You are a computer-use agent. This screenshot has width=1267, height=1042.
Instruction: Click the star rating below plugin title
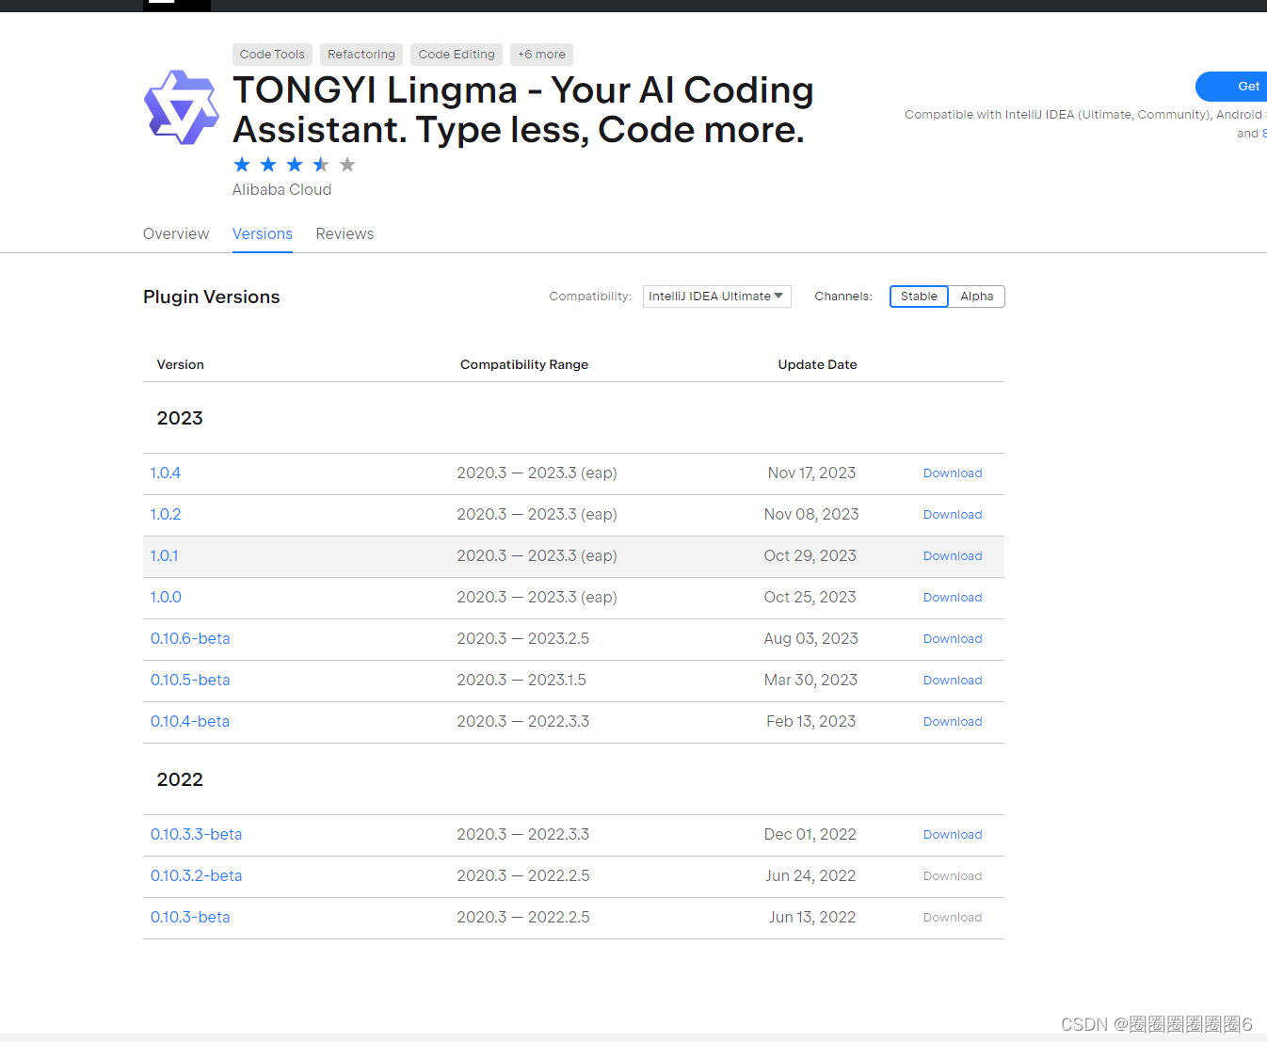[x=295, y=165]
